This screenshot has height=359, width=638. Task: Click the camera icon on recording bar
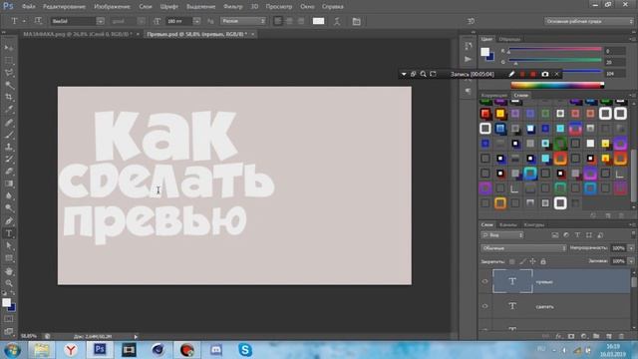point(545,74)
